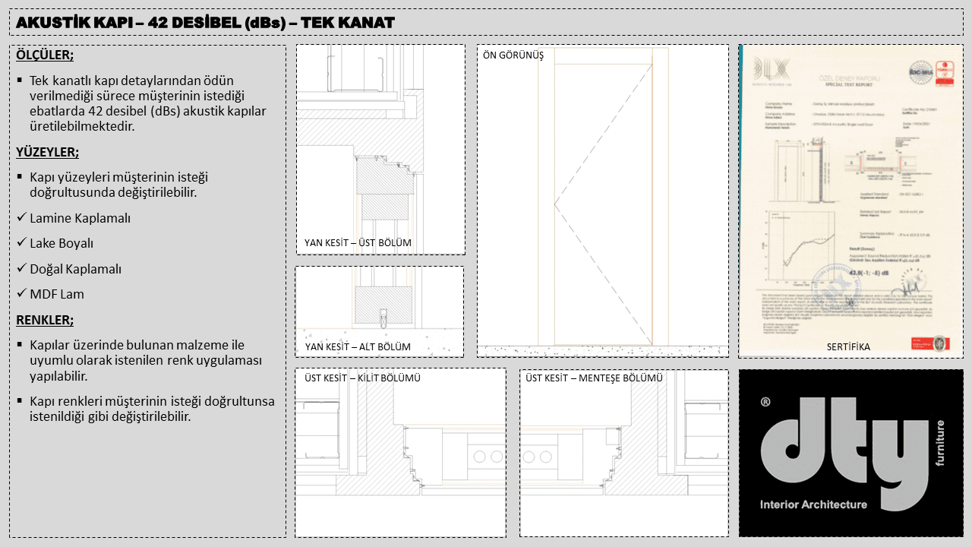Image resolution: width=972 pixels, height=547 pixels.
Task: Click the registered trademark symbol on logo
Action: (x=765, y=400)
